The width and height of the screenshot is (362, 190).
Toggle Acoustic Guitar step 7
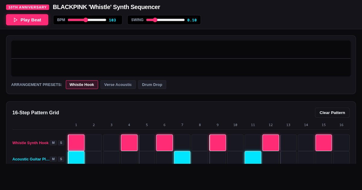click(x=182, y=157)
